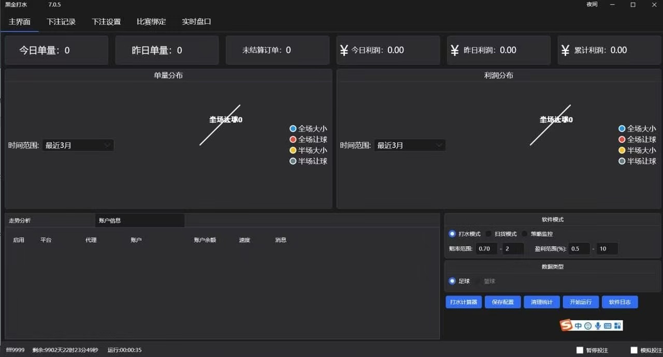This screenshot has width=663, height=357.
Task: Toggle the 中 language mode icon
Action: 579,326
